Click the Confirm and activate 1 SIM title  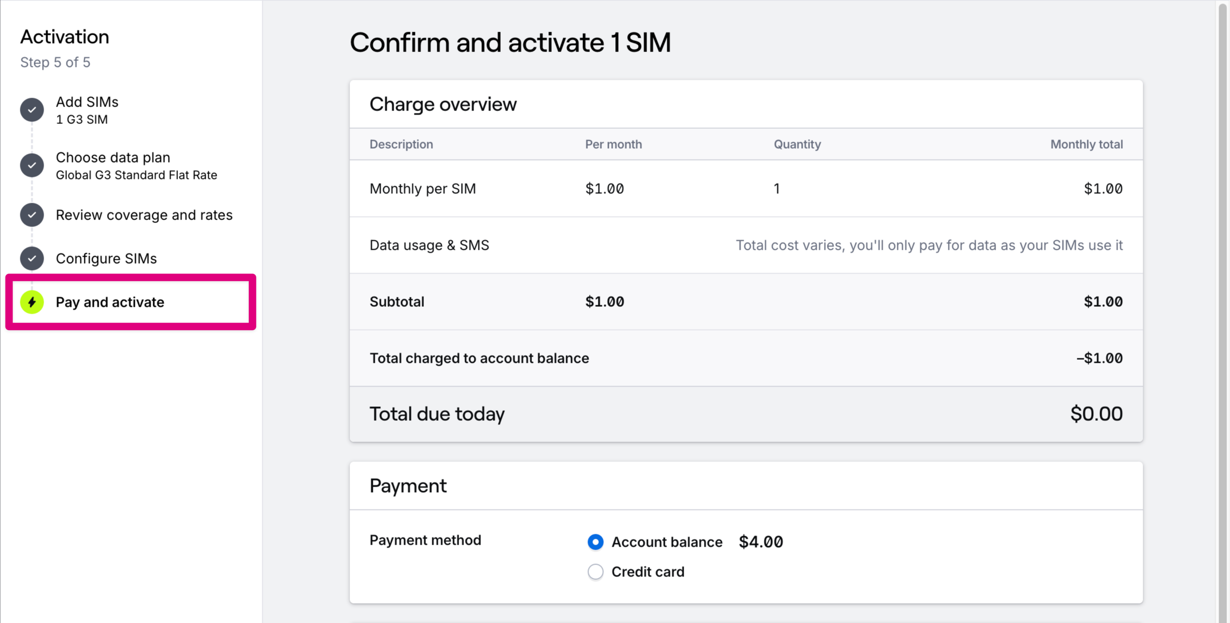pos(510,42)
